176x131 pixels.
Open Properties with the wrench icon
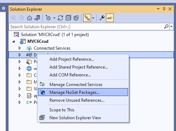click(x=102, y=18)
